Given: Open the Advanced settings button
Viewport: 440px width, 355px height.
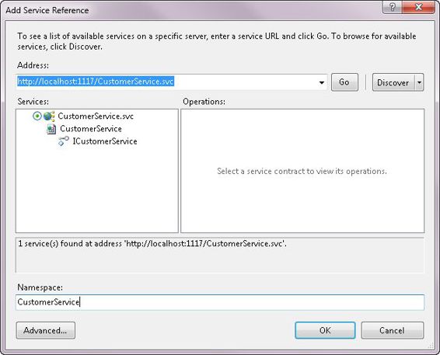Looking at the screenshot, I should 45,330.
